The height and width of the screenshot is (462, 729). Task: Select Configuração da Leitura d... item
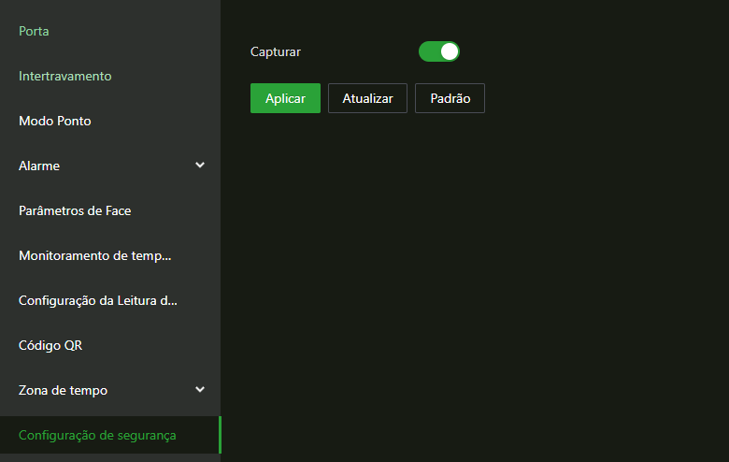(x=97, y=300)
